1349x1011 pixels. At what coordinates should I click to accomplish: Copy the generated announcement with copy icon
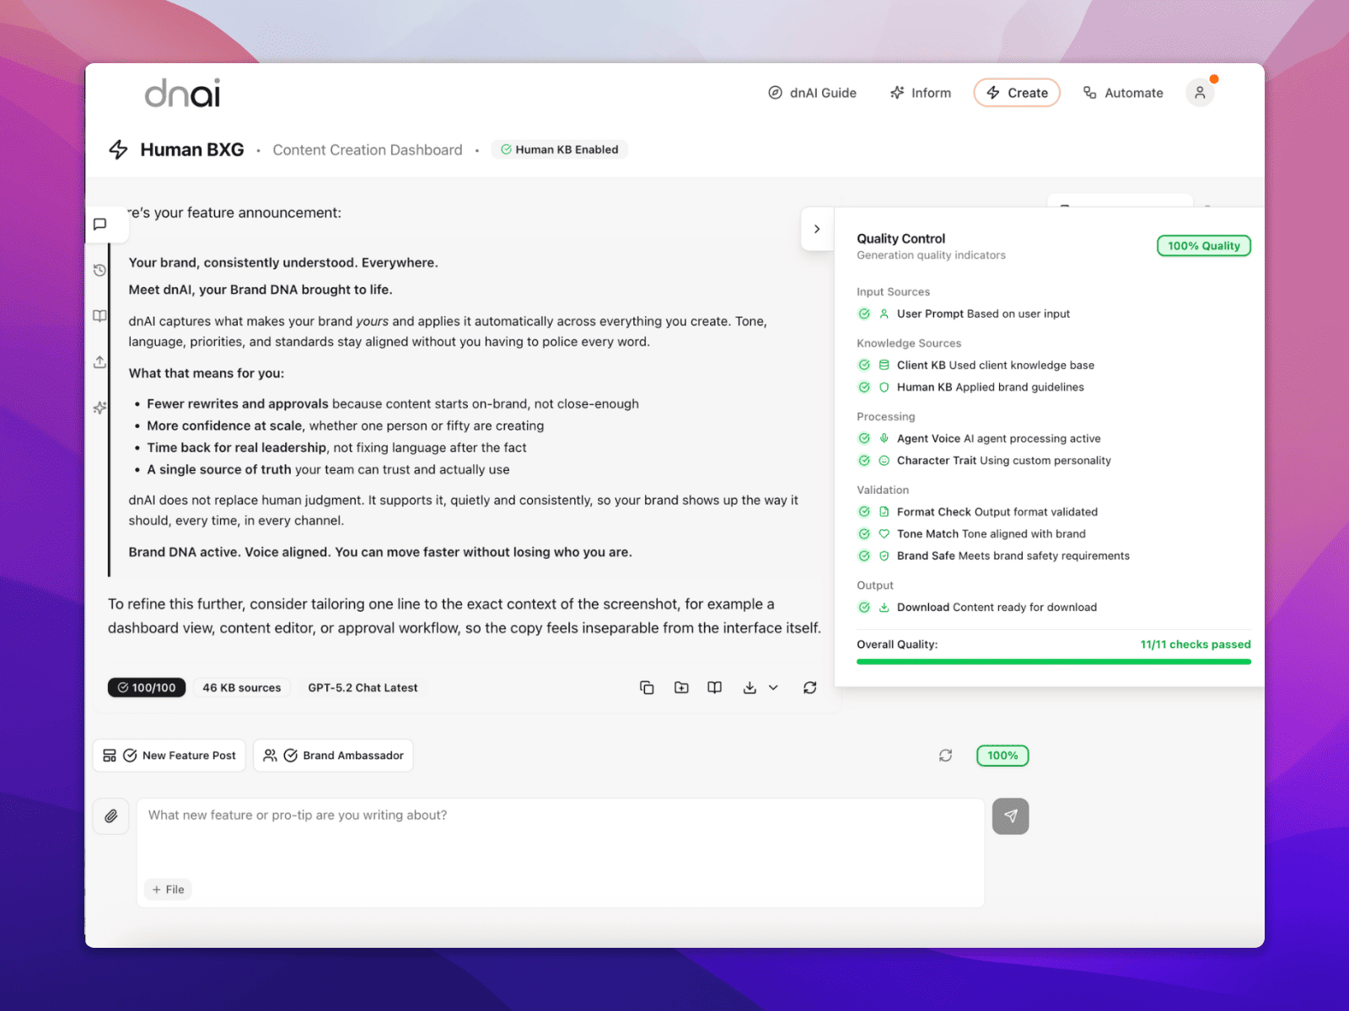click(647, 687)
